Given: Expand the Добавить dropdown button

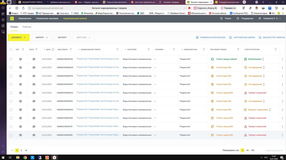Looking at the screenshot, I should 19,38.
